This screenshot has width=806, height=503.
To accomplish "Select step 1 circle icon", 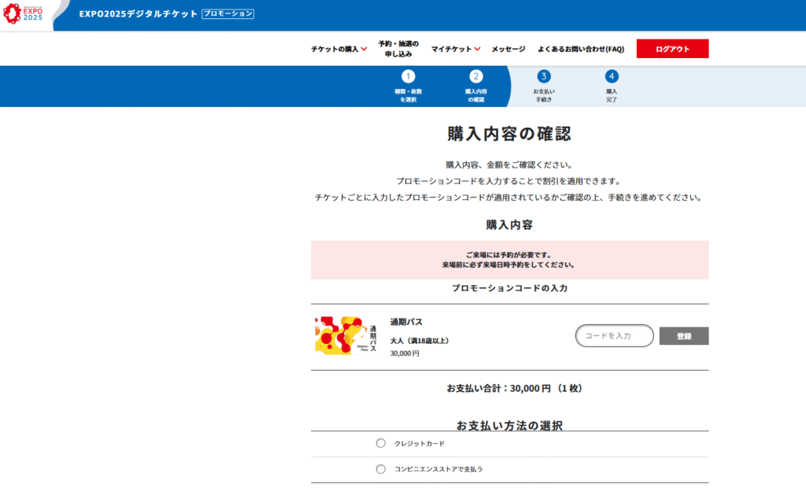I will (x=409, y=76).
